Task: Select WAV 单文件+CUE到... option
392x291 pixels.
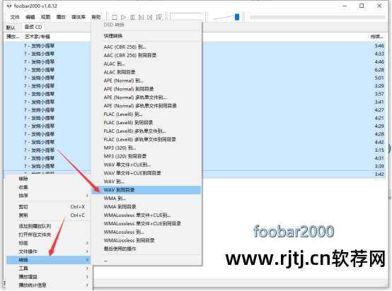Action: tap(146, 165)
